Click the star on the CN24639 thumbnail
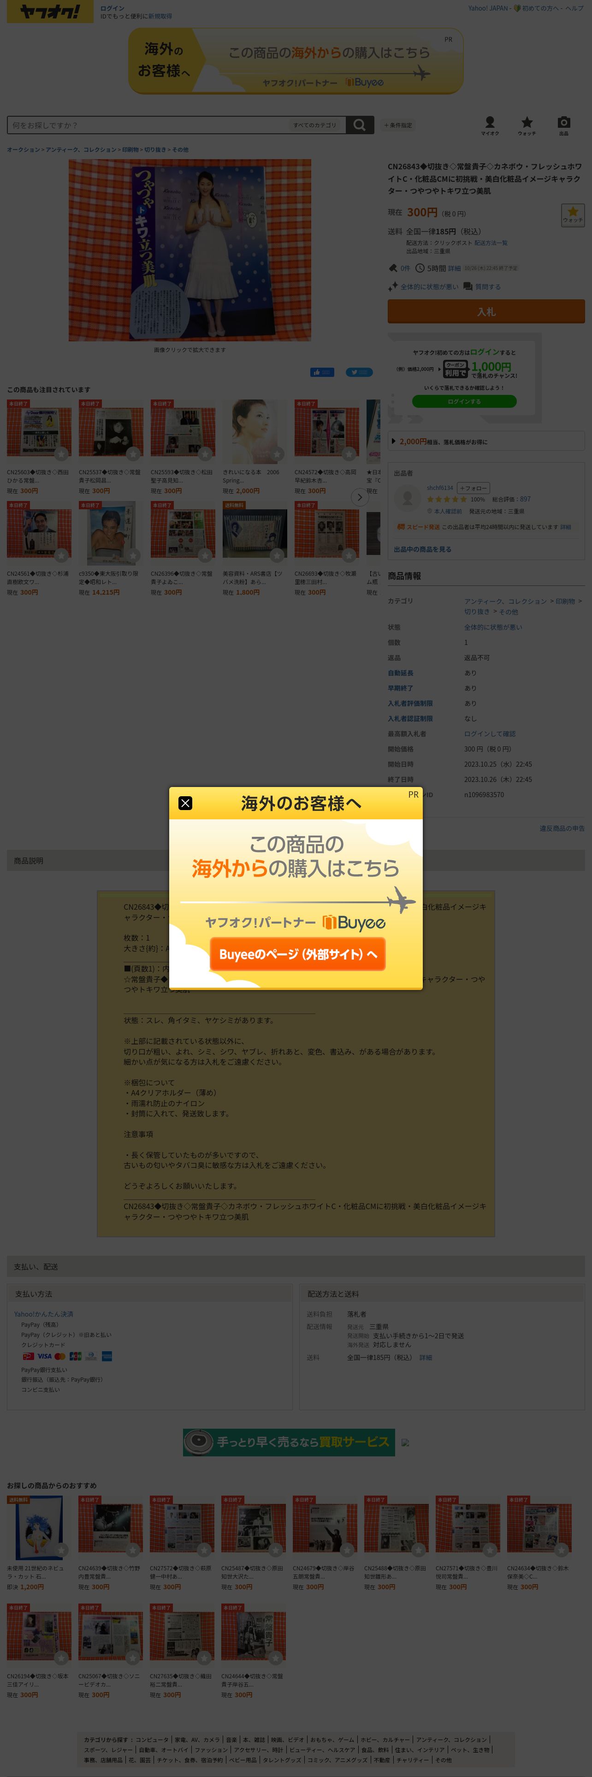Viewport: 592px width, 1777px height. point(133,1550)
